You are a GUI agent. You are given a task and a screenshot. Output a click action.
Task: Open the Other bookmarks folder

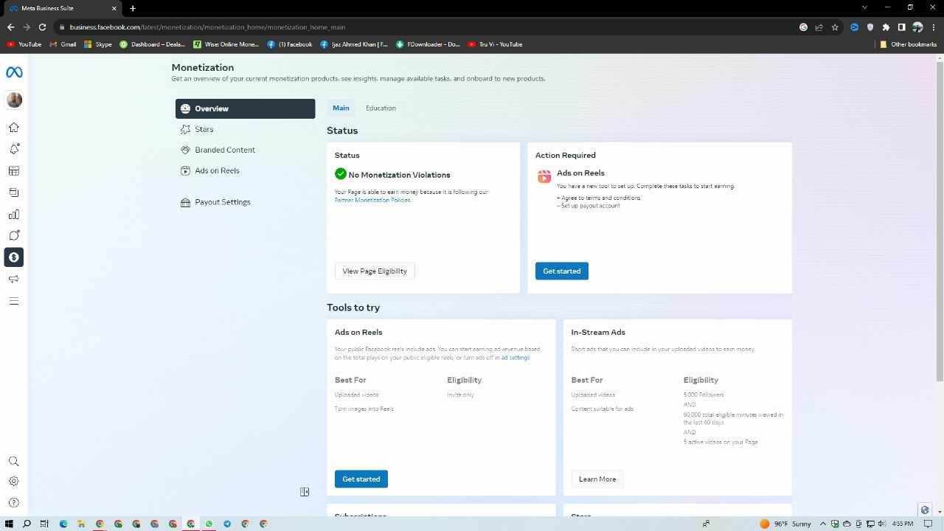(908, 44)
